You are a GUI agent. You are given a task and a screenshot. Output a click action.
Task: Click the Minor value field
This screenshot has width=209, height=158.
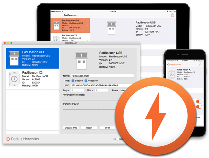101,90
